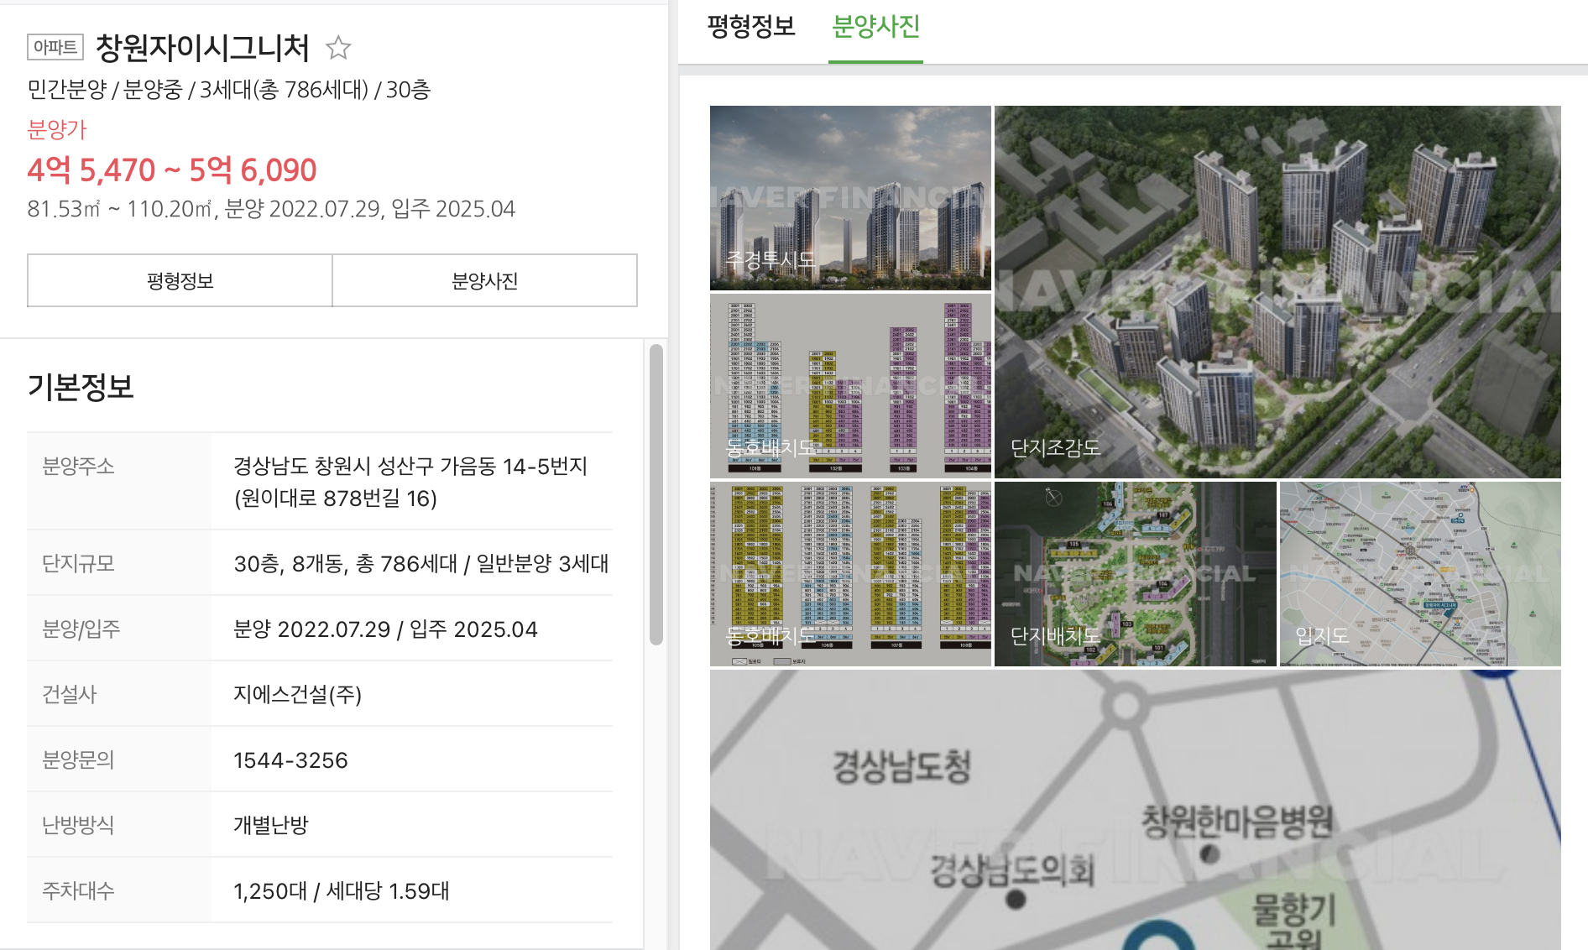Open the 주경투시도 thumbnail photo
This screenshot has width=1588, height=950.
(x=850, y=198)
